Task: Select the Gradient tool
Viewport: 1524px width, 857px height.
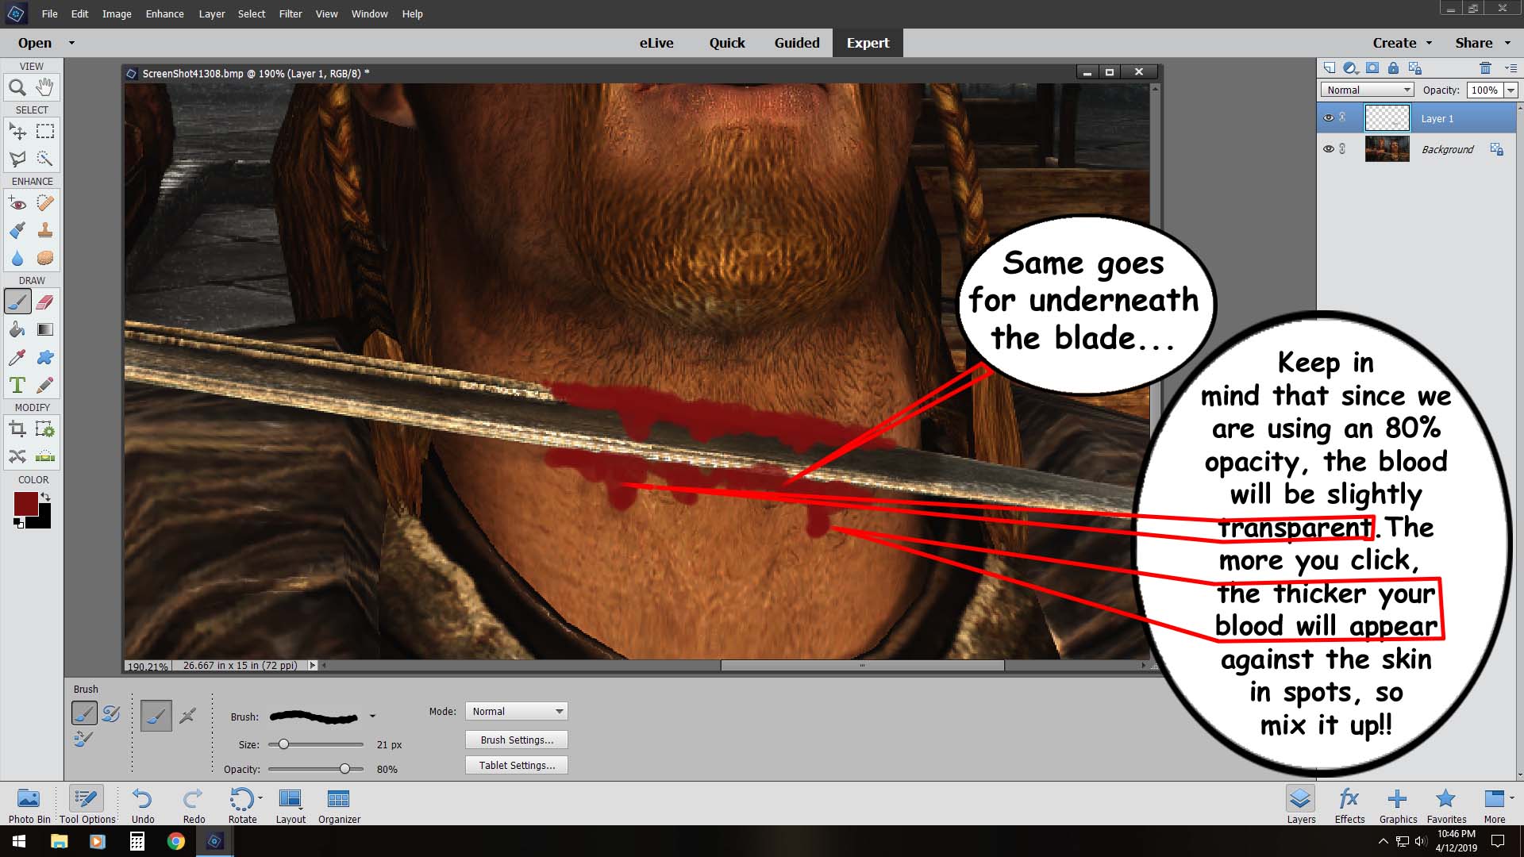Action: pyautogui.click(x=45, y=329)
